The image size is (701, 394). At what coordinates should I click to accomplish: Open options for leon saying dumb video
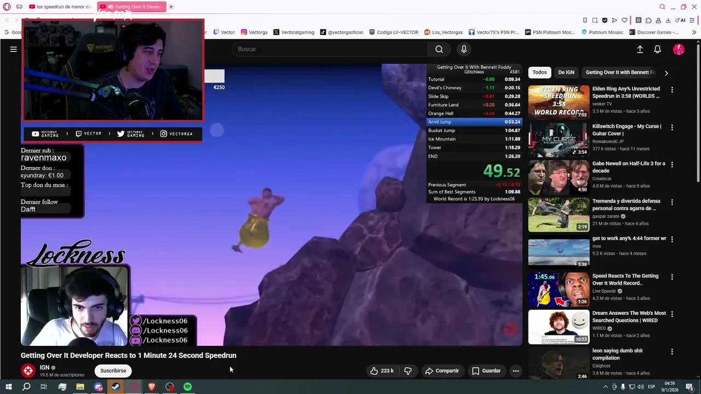(672, 351)
